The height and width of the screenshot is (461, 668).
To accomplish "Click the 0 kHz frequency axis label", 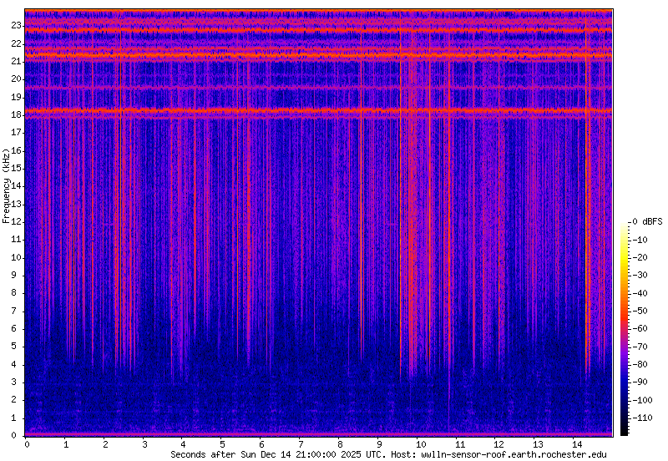I will pyautogui.click(x=17, y=435).
